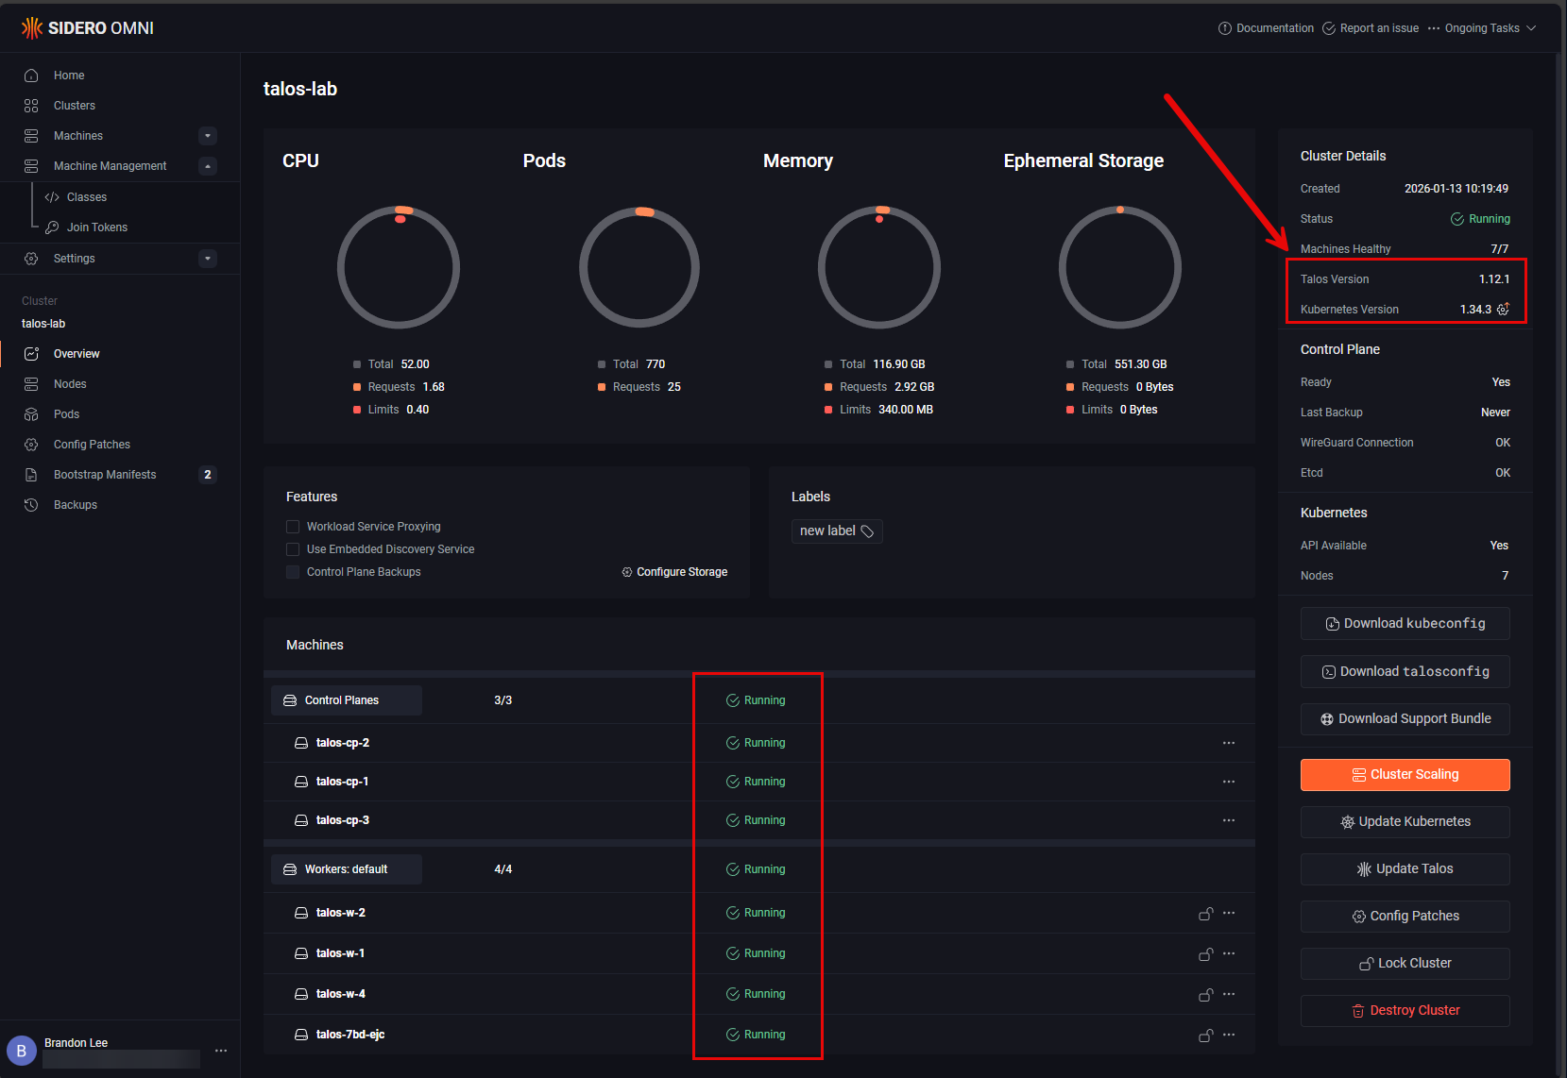Viewport: 1567px width, 1078px height.
Task: Expand the Settings sidebar section
Action: point(208,259)
